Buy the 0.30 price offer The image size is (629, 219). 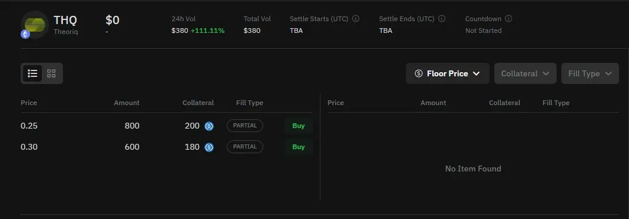[299, 147]
